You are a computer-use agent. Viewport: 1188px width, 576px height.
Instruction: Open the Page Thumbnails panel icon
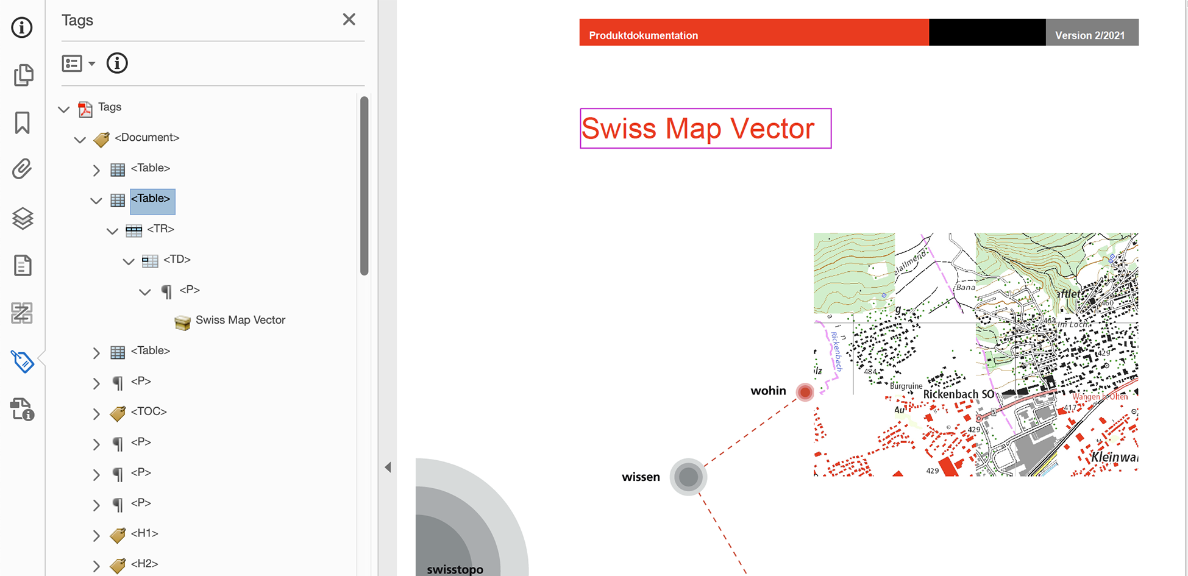23,75
